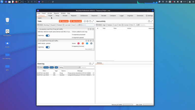Click the blue low-severity issues badge
This screenshot has width=195, height=110.
[x=87, y=43]
